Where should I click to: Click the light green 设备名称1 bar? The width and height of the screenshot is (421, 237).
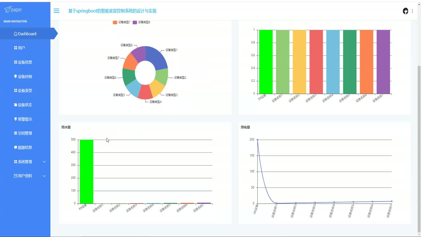click(x=283, y=62)
